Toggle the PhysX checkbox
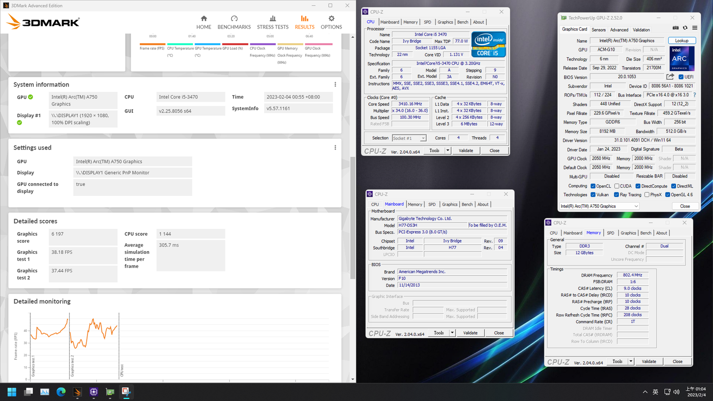Screen dimensions: 713x401 (x=647, y=195)
